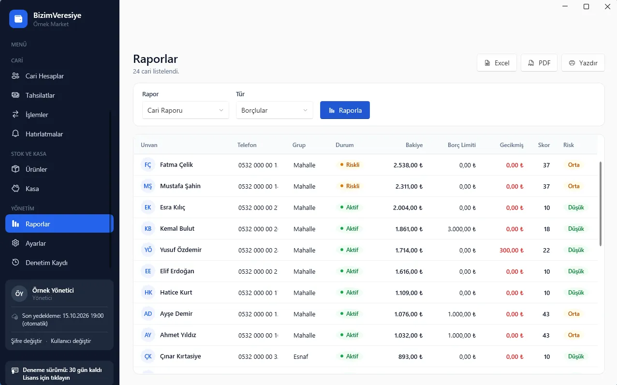This screenshot has width=617, height=385.
Task: Click the Riskli status badge for Fatma Çelik
Action: 350,165
